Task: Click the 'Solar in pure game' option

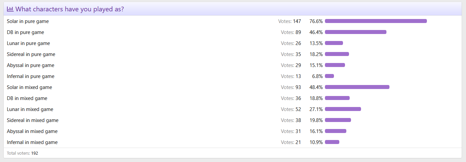Action: point(28,21)
